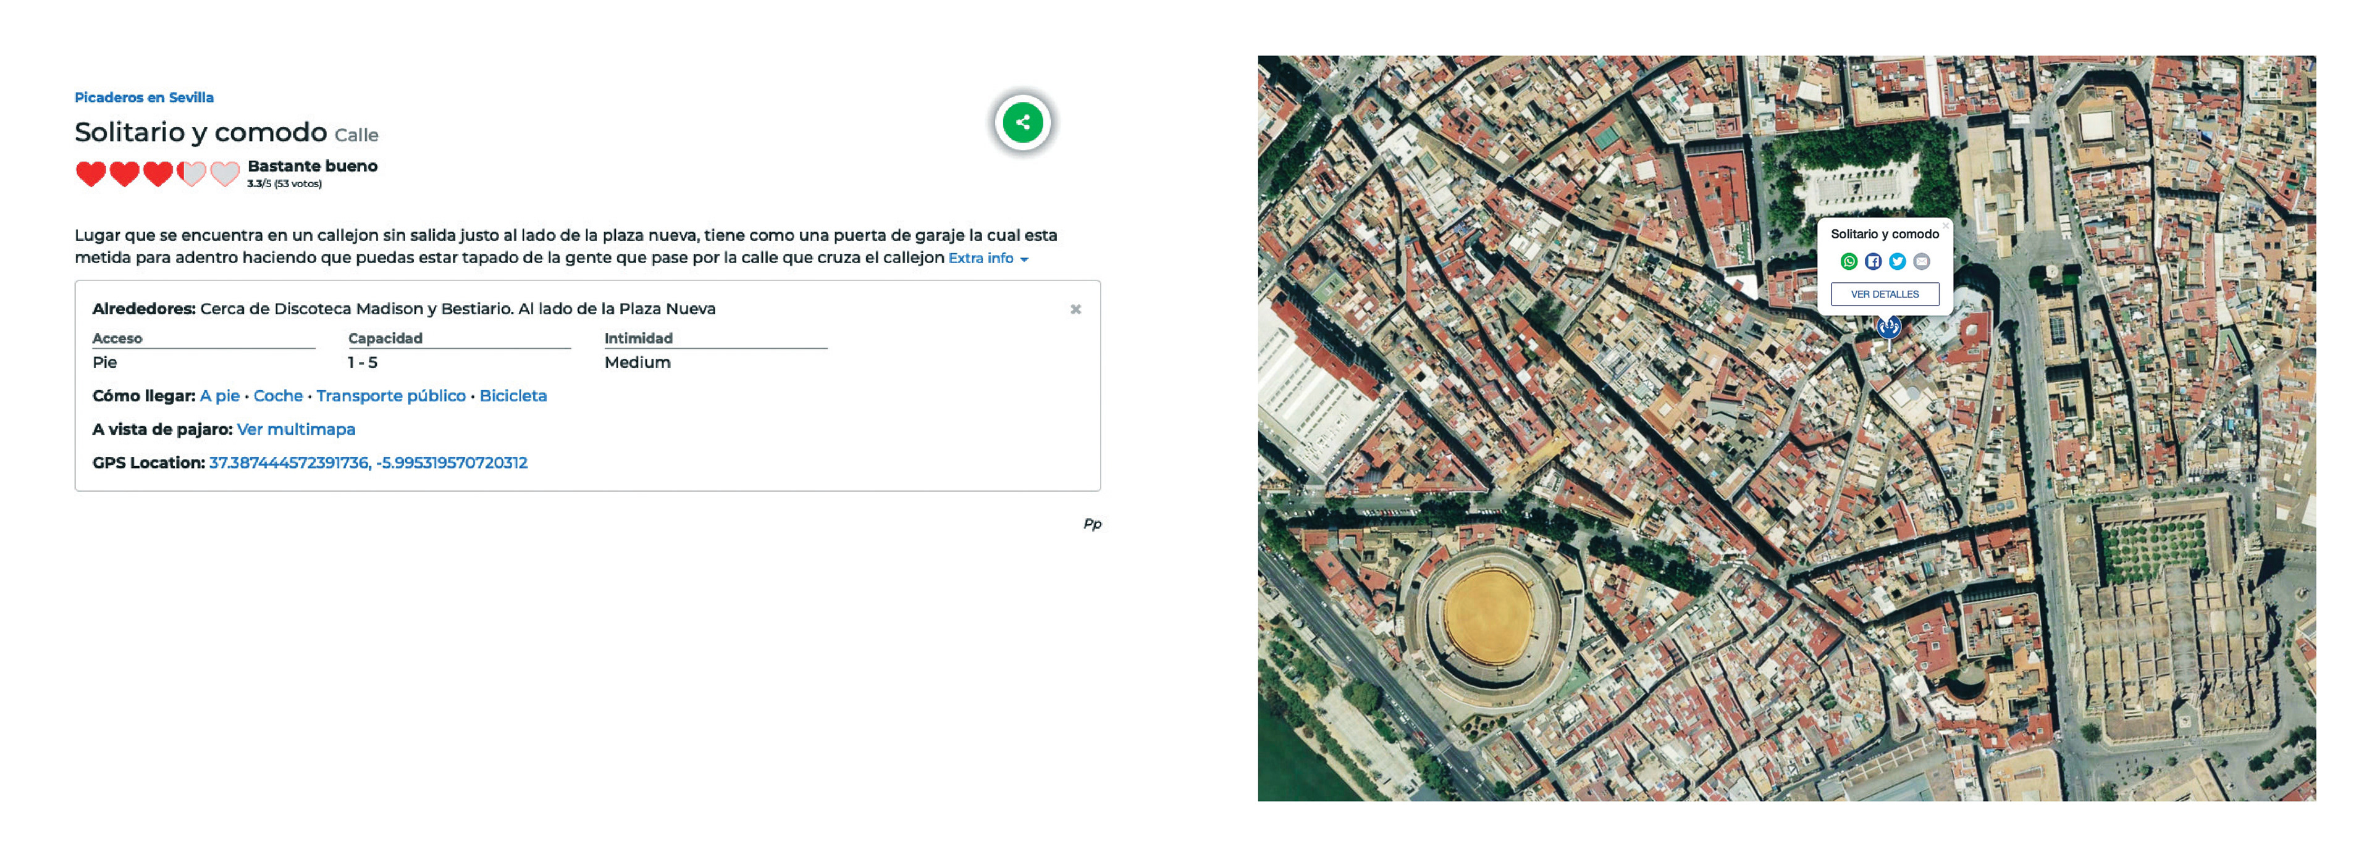Click the GPS Location coordinates
The image size is (2372, 857).
[368, 463]
